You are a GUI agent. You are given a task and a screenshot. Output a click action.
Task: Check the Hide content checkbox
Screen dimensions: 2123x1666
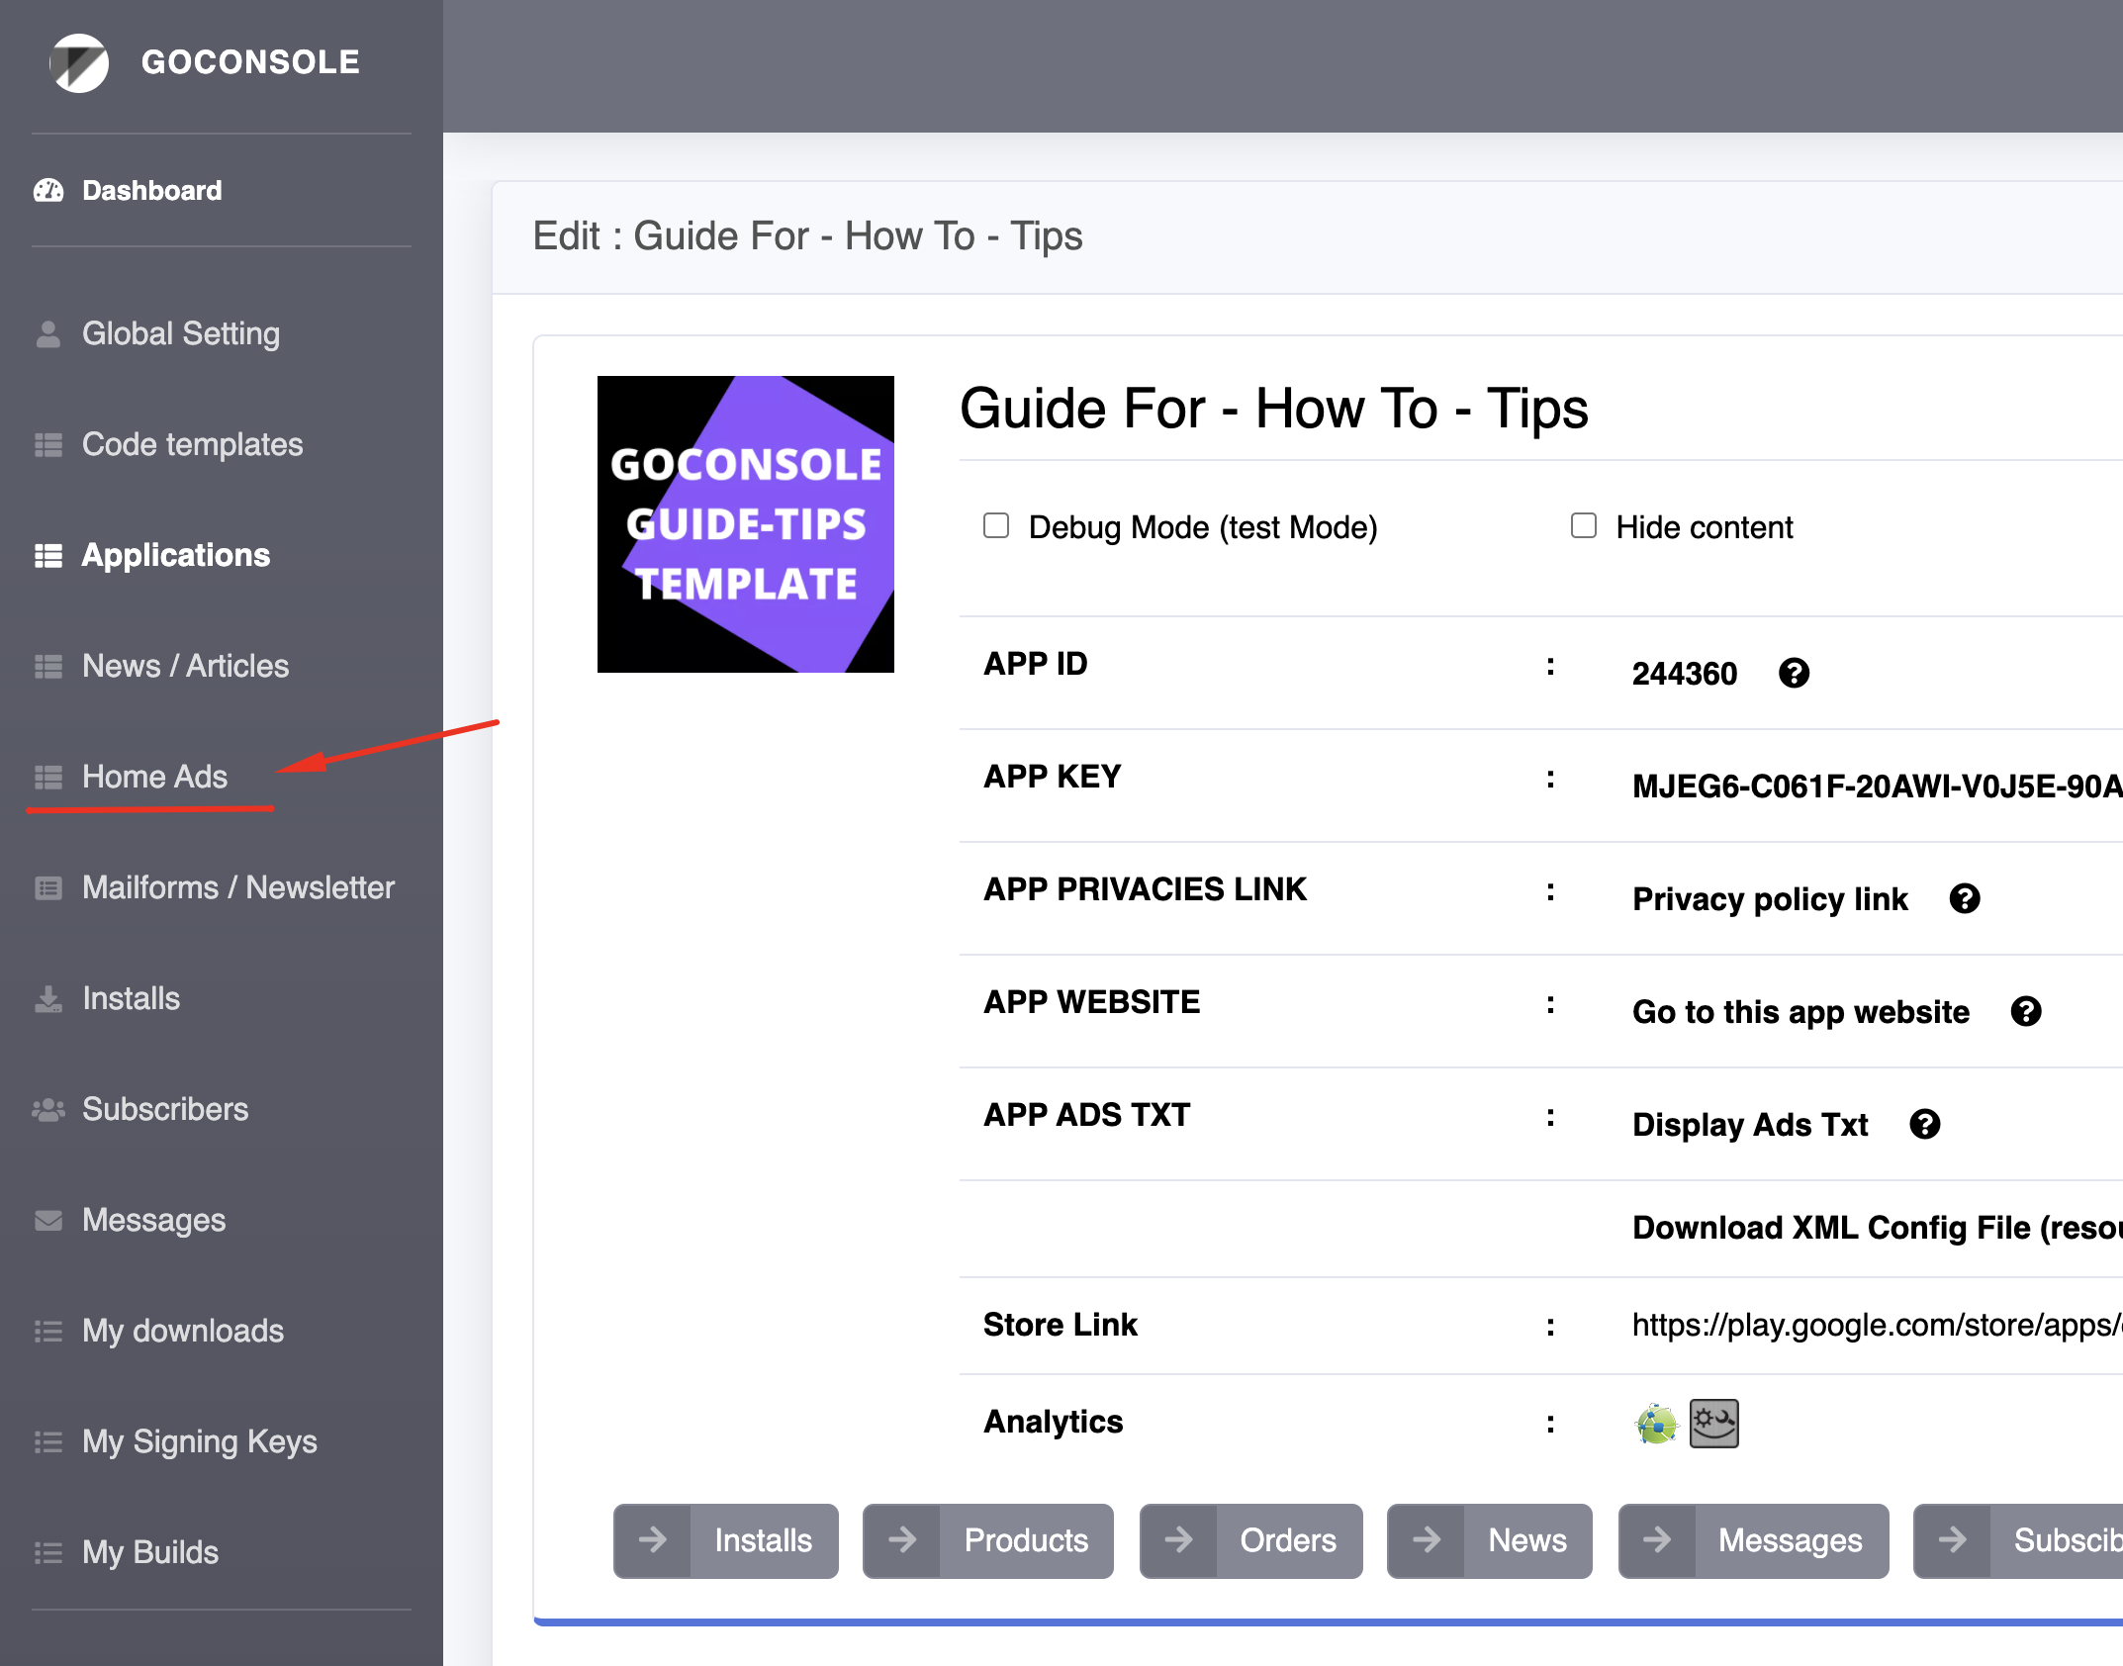tap(1584, 525)
